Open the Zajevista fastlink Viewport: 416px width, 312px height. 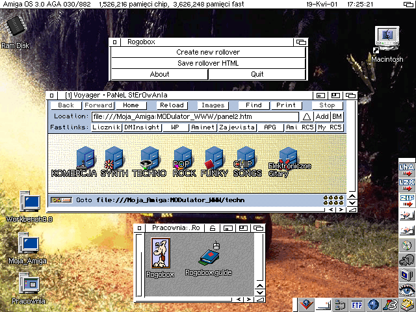coord(237,127)
